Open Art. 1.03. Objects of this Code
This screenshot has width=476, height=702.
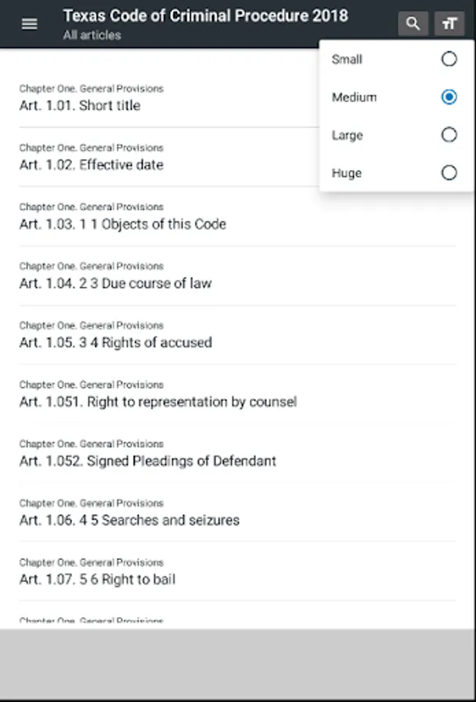[x=123, y=224]
